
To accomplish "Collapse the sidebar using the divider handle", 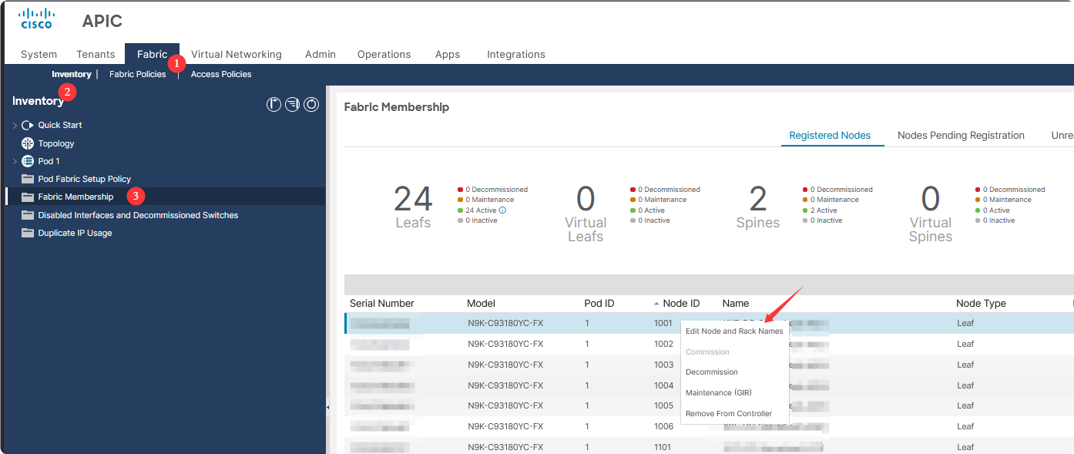I will click(327, 407).
